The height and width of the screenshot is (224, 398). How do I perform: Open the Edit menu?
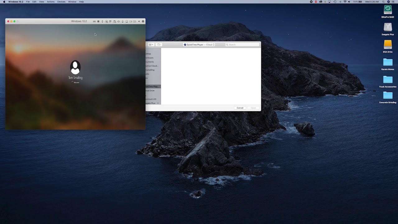35,2
